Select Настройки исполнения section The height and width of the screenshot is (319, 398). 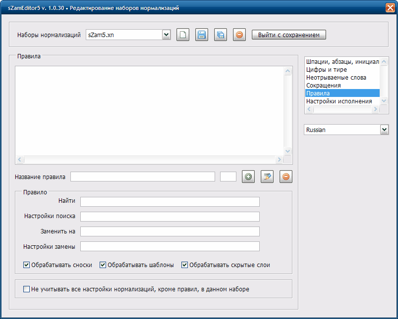coord(342,101)
